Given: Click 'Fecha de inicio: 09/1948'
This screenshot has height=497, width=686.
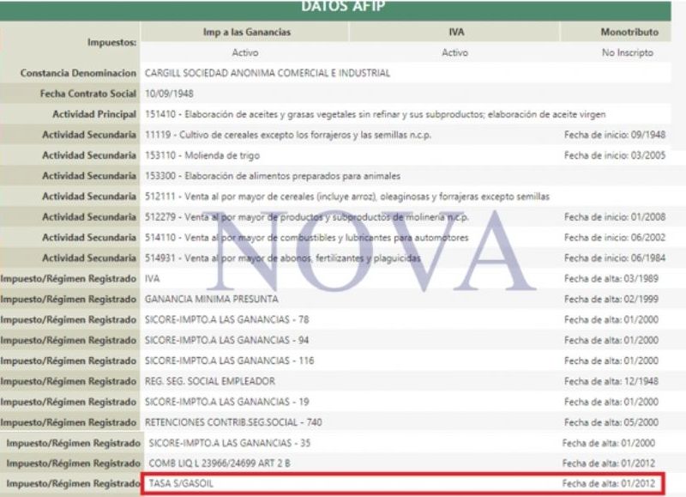Looking at the screenshot, I should tap(615, 135).
